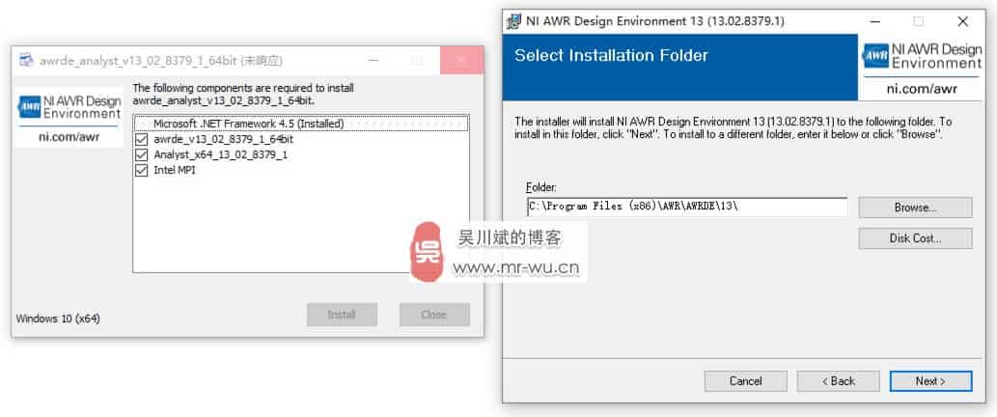Click the Folder path input field
The width and height of the screenshot is (997, 417).
687,207
